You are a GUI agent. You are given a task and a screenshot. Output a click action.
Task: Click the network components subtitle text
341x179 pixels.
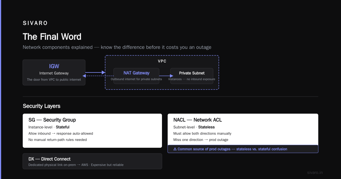tap(117, 47)
